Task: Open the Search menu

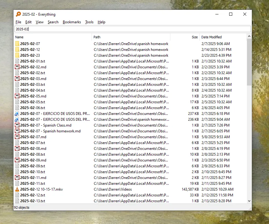Action: click(x=53, y=22)
